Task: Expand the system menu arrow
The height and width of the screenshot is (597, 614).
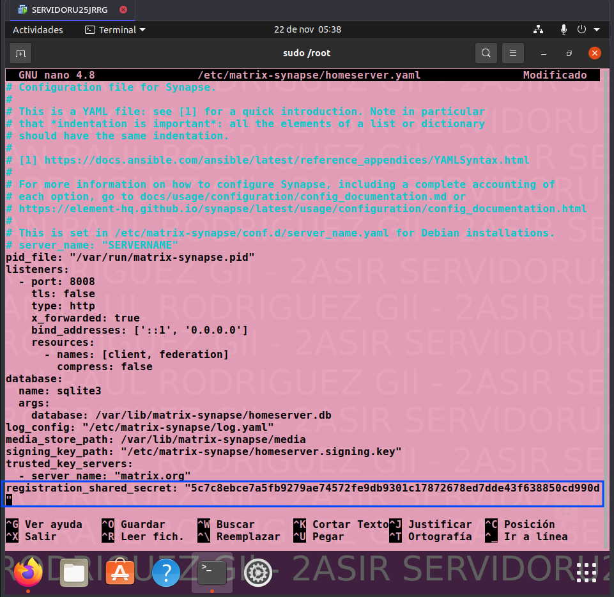Action: point(597,30)
